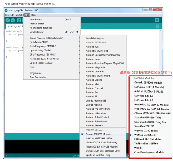The width and height of the screenshot is (173, 165).
Task: Expand CPU Frequency: 80 MHz submenu
Action: point(52,54)
